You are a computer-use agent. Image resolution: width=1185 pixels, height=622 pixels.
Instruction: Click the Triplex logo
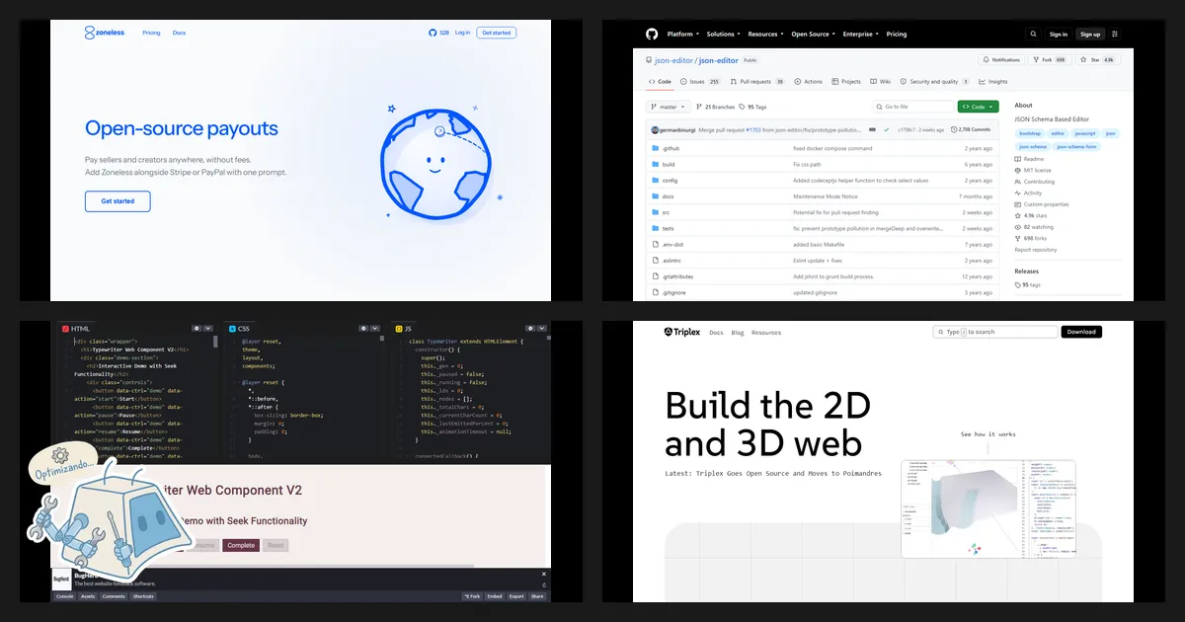tap(681, 333)
